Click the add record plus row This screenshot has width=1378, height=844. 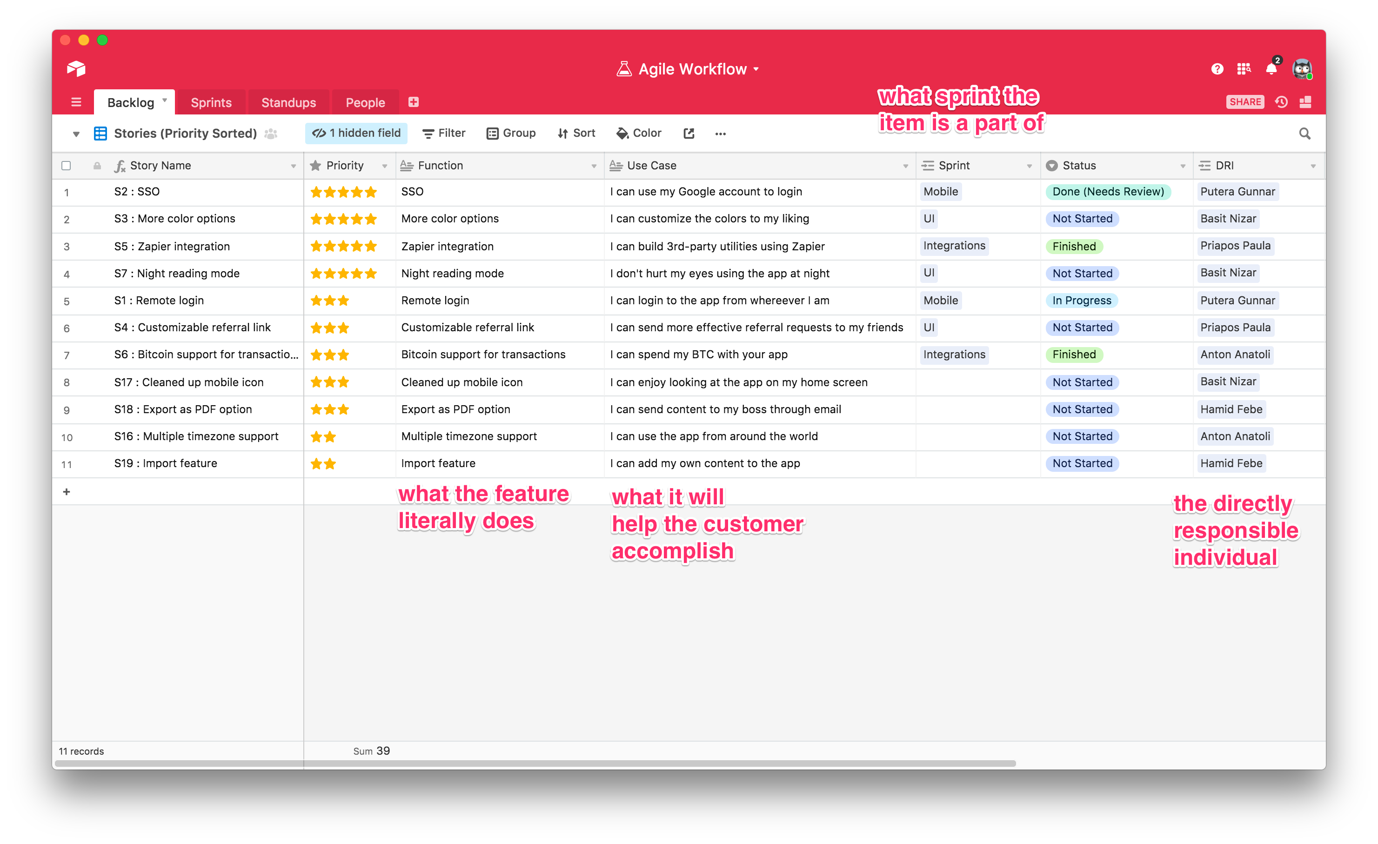pos(67,492)
